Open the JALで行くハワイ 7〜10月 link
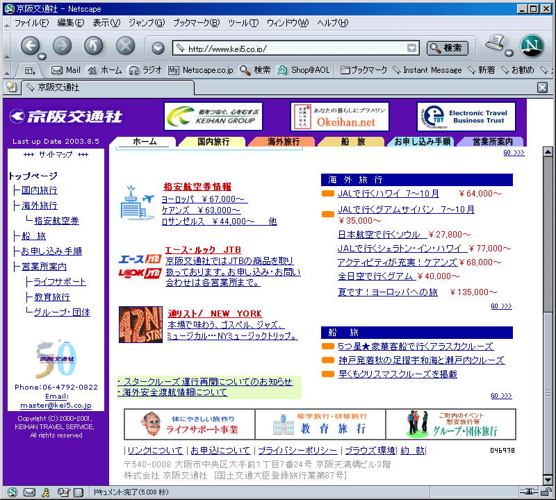The height and width of the screenshot is (500, 556). pyautogui.click(x=389, y=194)
